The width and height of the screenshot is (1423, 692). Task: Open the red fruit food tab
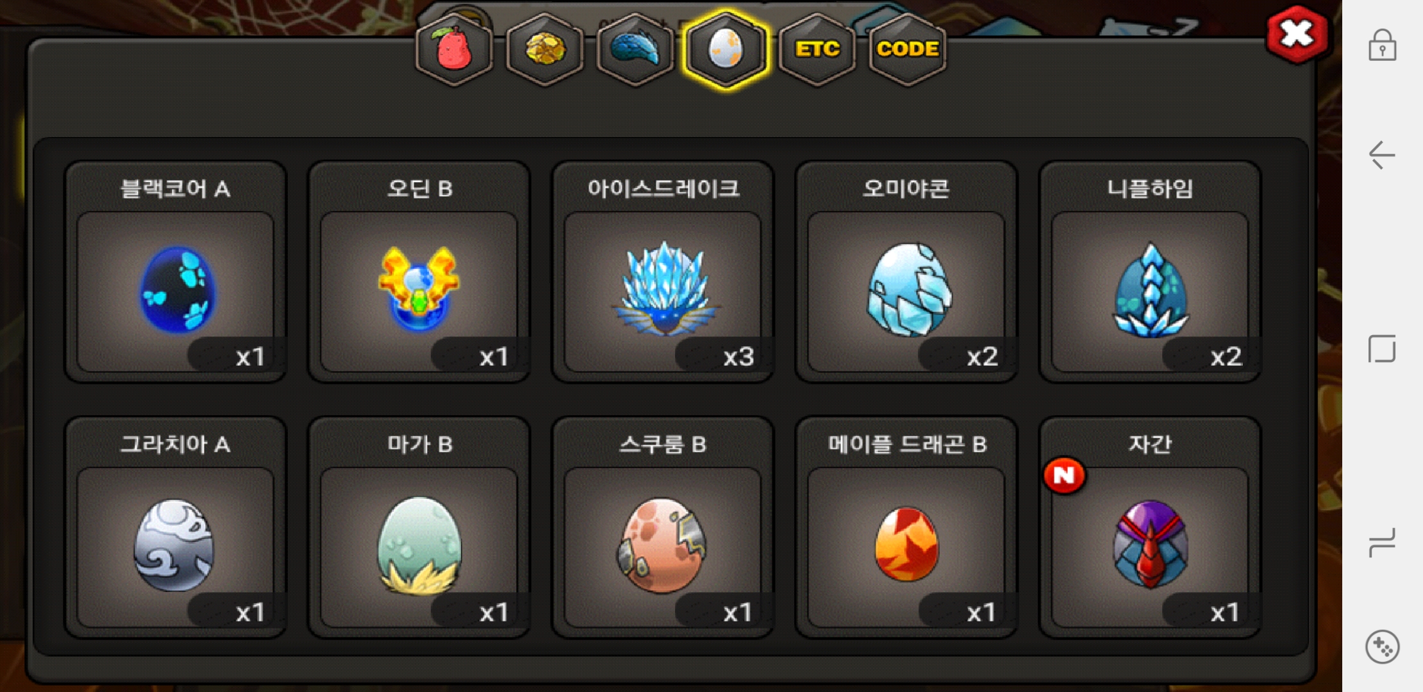tap(454, 50)
